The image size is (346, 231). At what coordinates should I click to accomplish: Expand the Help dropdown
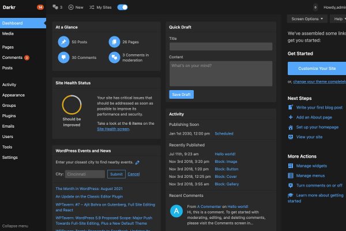click(x=339, y=19)
